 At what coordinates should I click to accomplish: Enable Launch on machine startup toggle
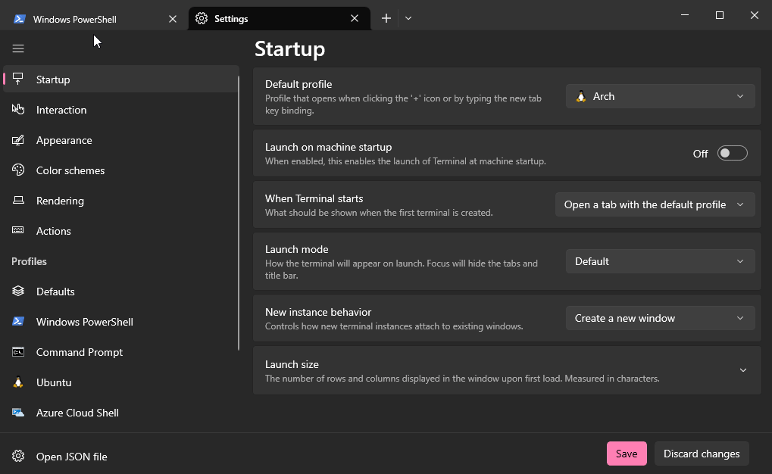(732, 154)
